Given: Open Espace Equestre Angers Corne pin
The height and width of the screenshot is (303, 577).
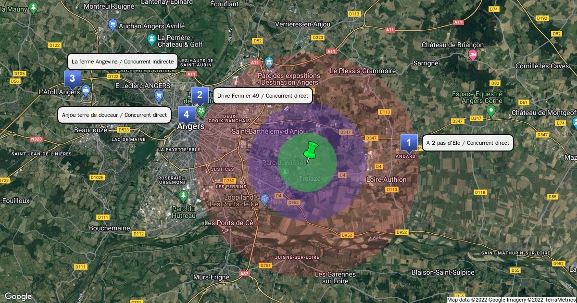Looking at the screenshot, I should point(491,111).
